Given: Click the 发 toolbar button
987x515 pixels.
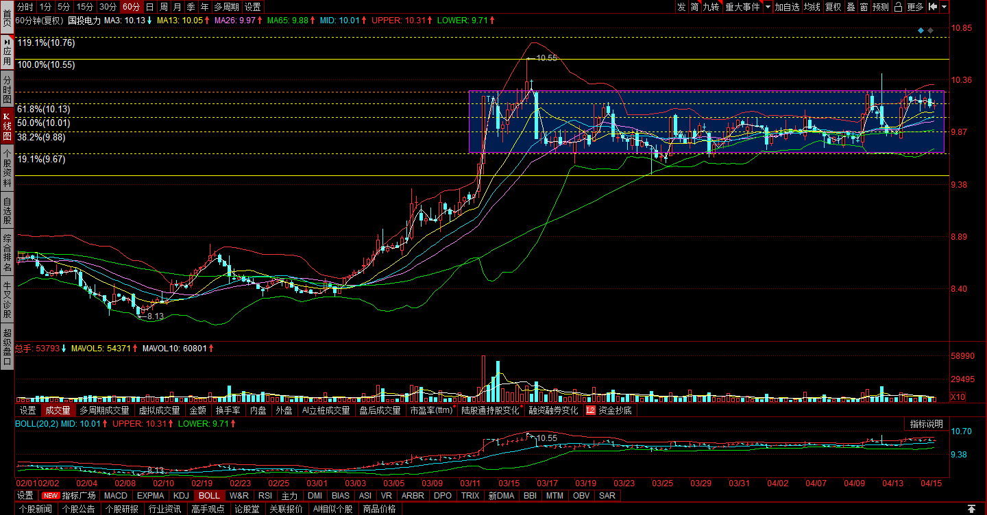Looking at the screenshot, I should [681, 7].
